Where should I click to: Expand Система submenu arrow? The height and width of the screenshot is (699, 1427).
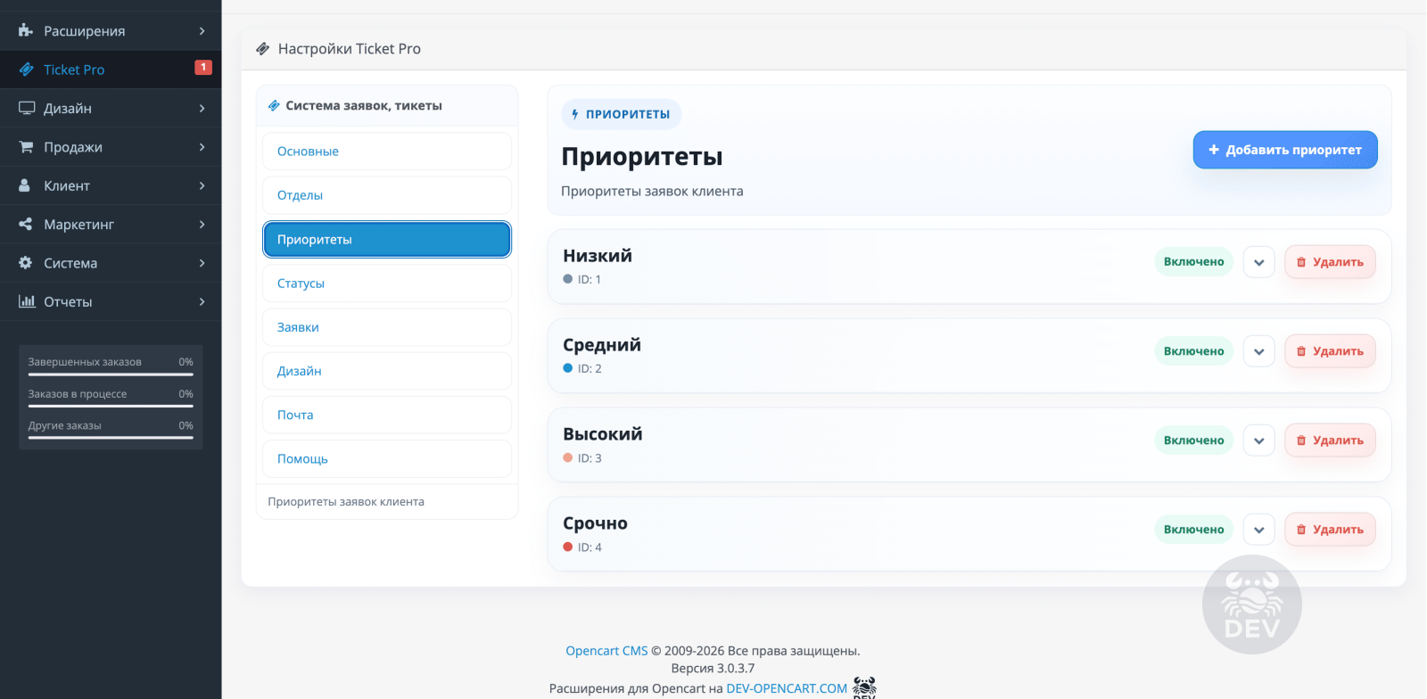pyautogui.click(x=202, y=263)
